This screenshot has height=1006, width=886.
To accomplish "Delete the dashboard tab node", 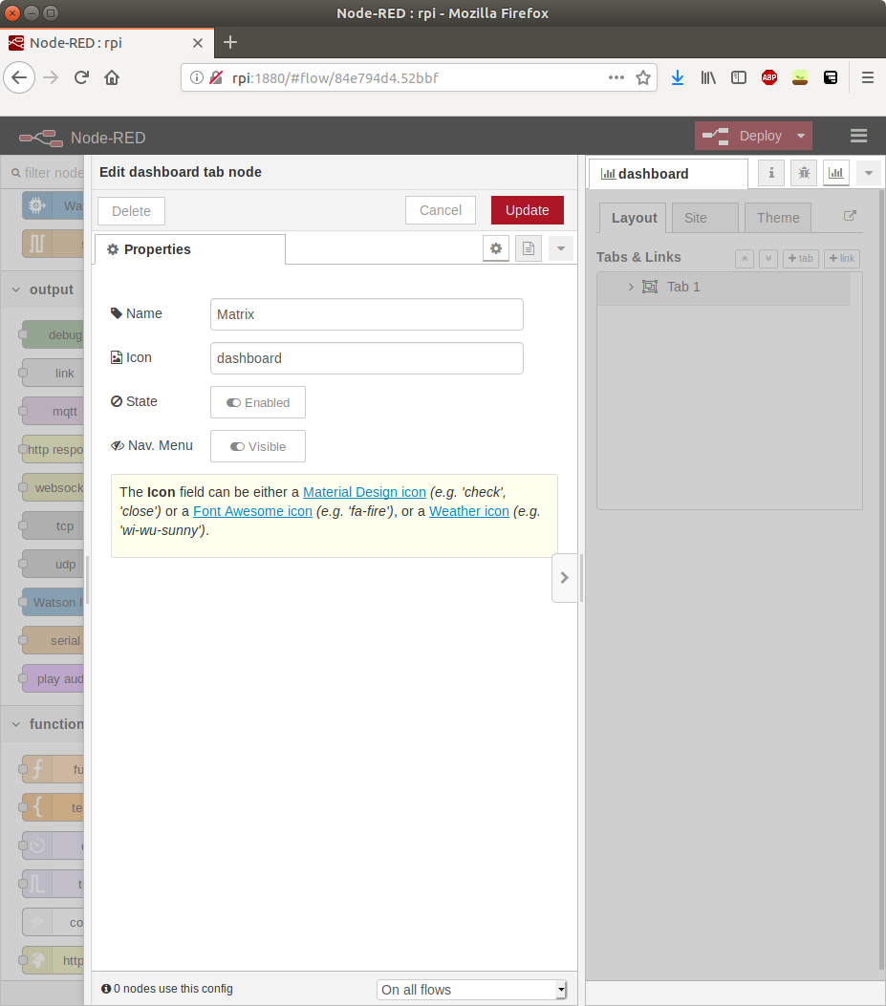I will [131, 211].
